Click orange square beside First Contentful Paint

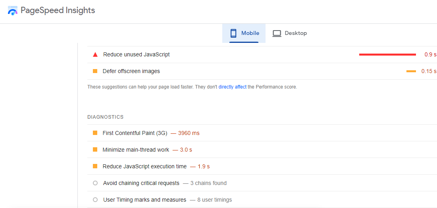point(95,133)
